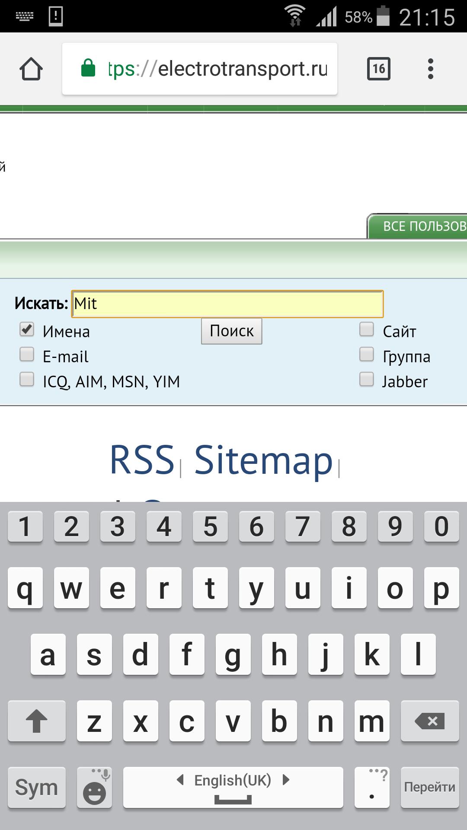
Task: Open the RSS link
Action: (142, 460)
